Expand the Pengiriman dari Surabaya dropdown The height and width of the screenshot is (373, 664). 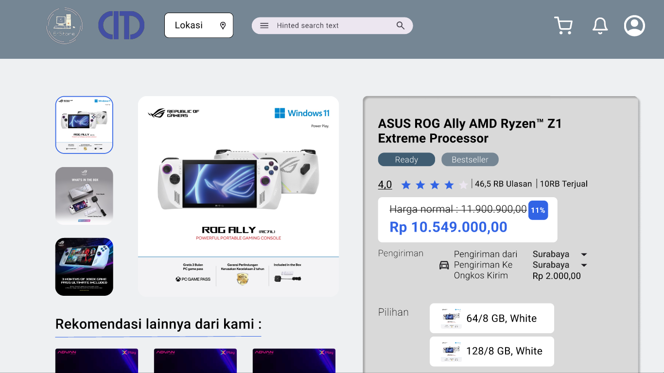point(584,254)
